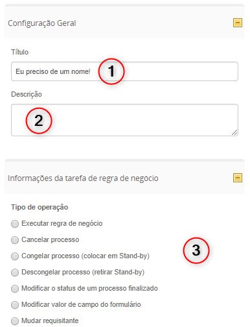Select Congelar processo (colocar em Stand-by)

pos(15,256)
